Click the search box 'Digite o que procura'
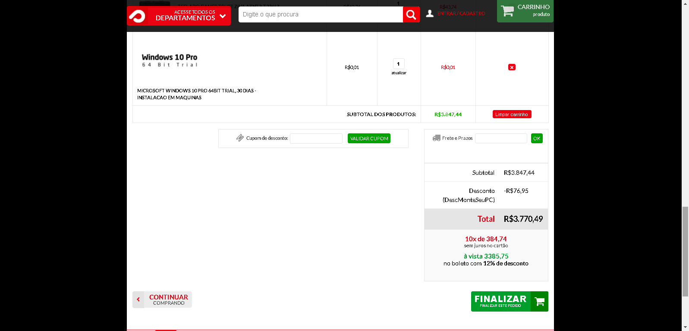 coord(321,14)
